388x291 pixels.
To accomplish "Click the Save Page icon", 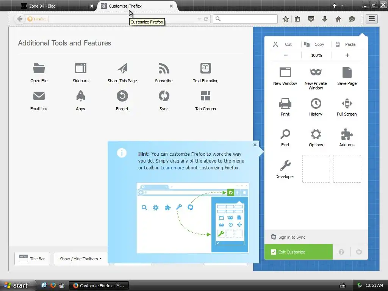I will click(x=347, y=72).
